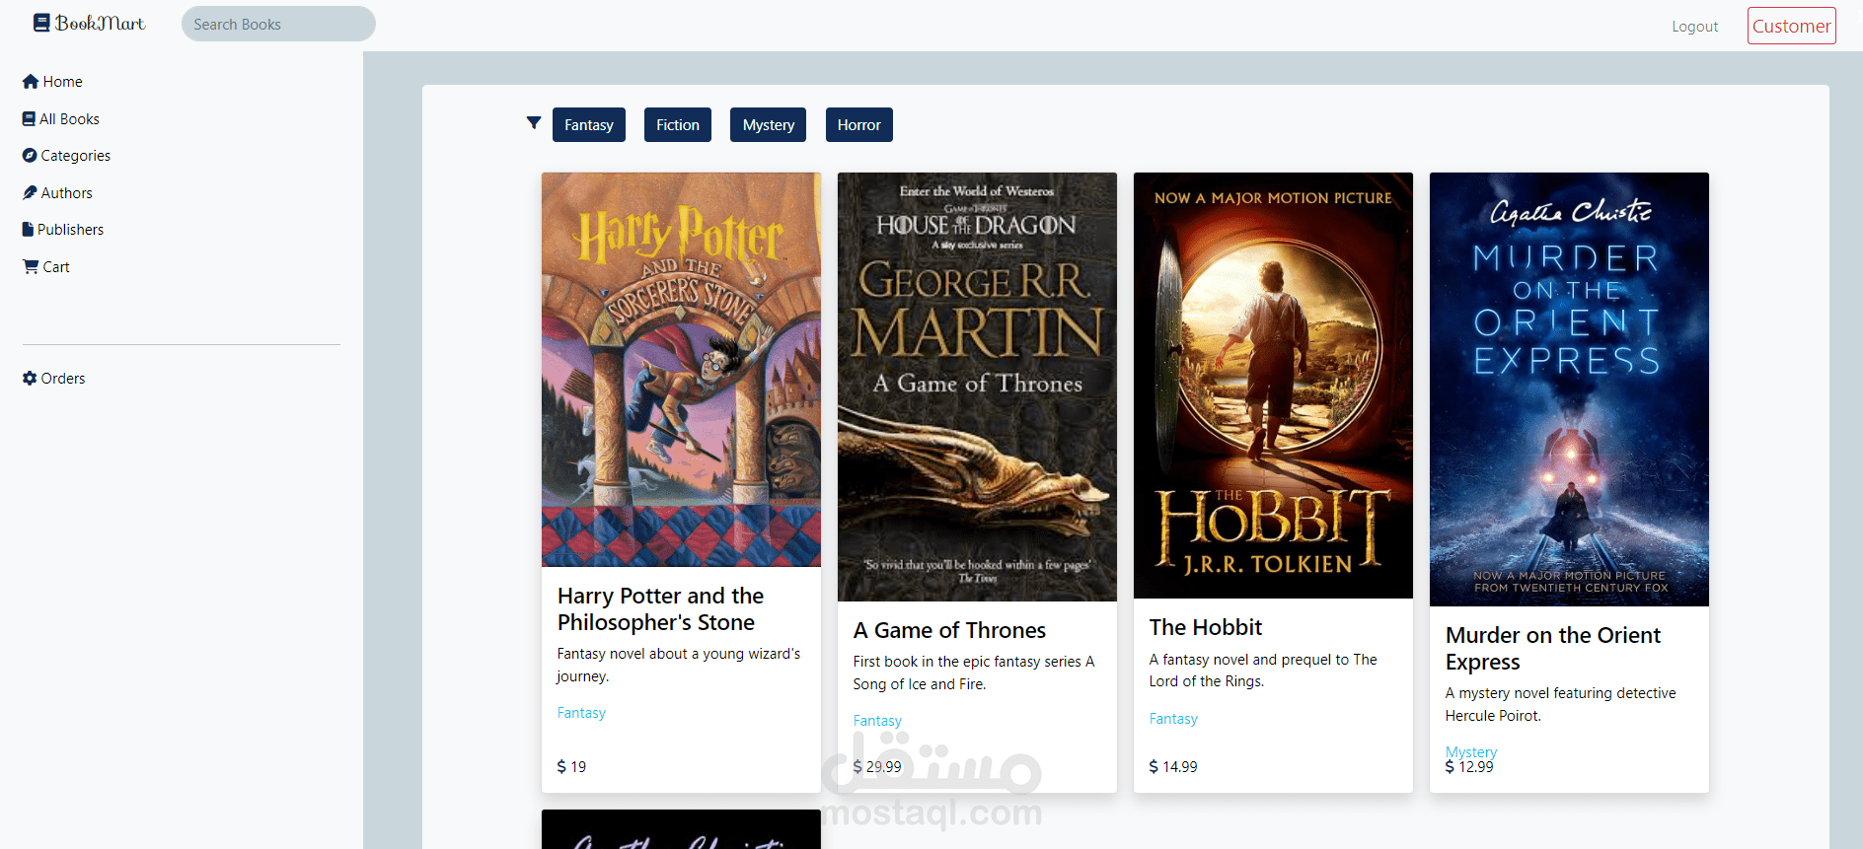This screenshot has height=849, width=1863.
Task: Click the BookMart logo book icon
Action: (x=41, y=23)
